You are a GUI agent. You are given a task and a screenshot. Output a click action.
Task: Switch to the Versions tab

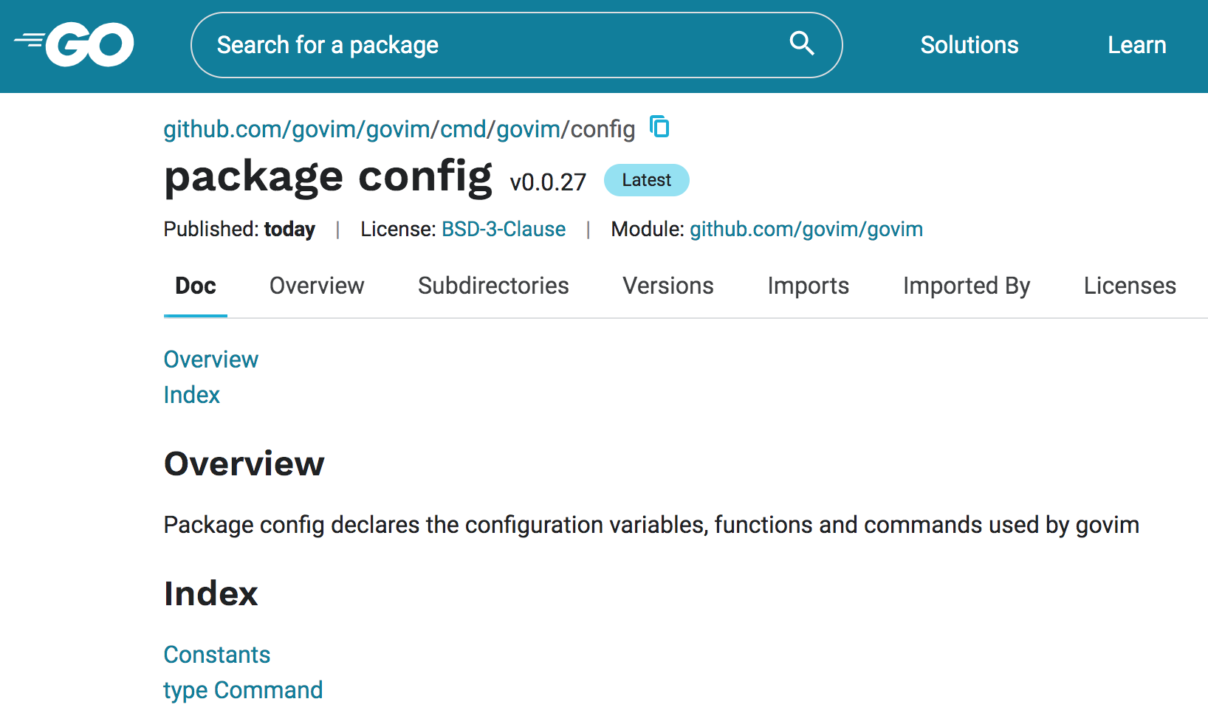(x=668, y=286)
